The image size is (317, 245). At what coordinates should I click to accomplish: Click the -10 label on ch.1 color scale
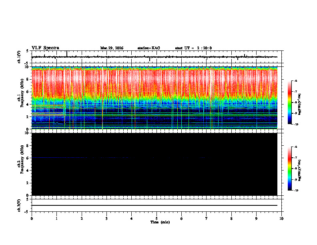[x=296, y=124]
